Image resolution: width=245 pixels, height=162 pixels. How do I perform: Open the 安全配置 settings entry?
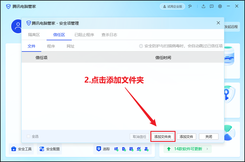(x=50, y=149)
